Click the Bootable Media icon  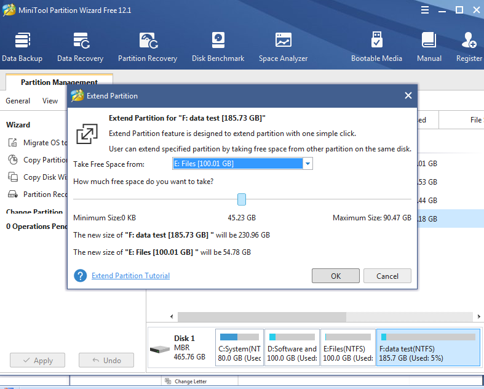(x=376, y=47)
